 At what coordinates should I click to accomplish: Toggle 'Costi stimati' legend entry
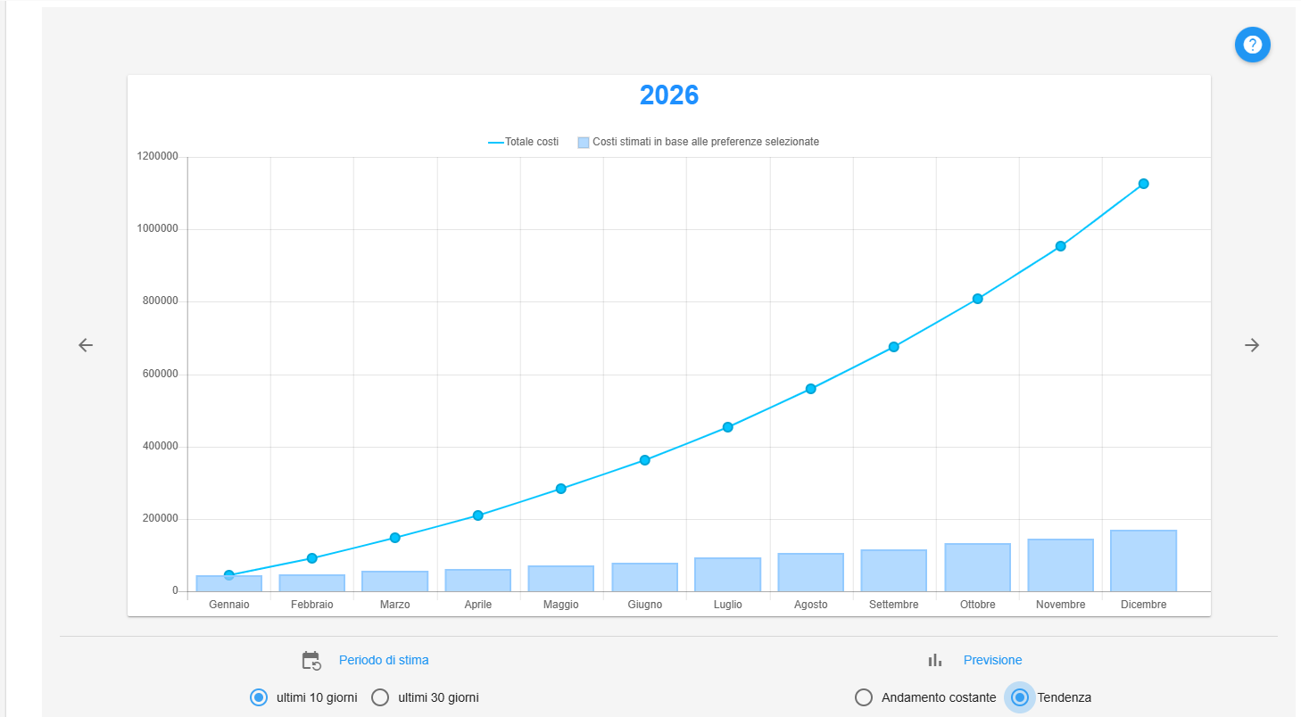pos(698,142)
